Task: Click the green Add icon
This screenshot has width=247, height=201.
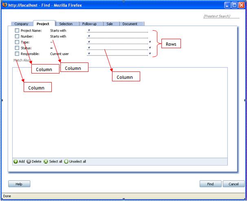Action: click(15, 161)
